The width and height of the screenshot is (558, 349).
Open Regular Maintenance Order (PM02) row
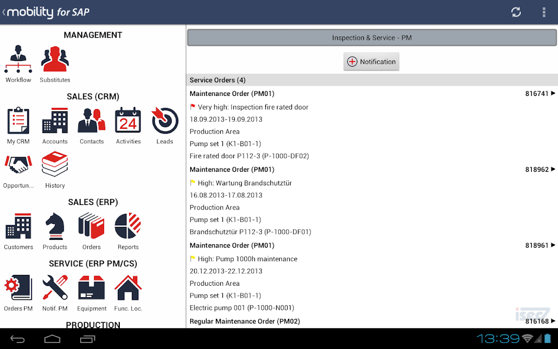click(372, 321)
